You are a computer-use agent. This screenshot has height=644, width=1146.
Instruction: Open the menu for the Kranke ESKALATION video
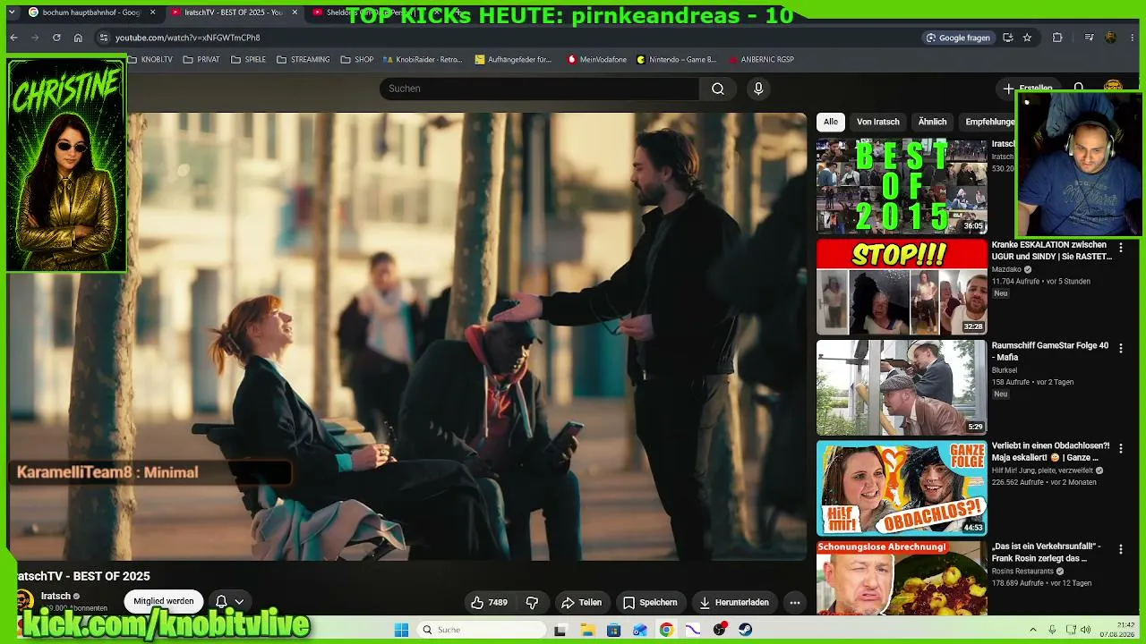coord(1120,248)
